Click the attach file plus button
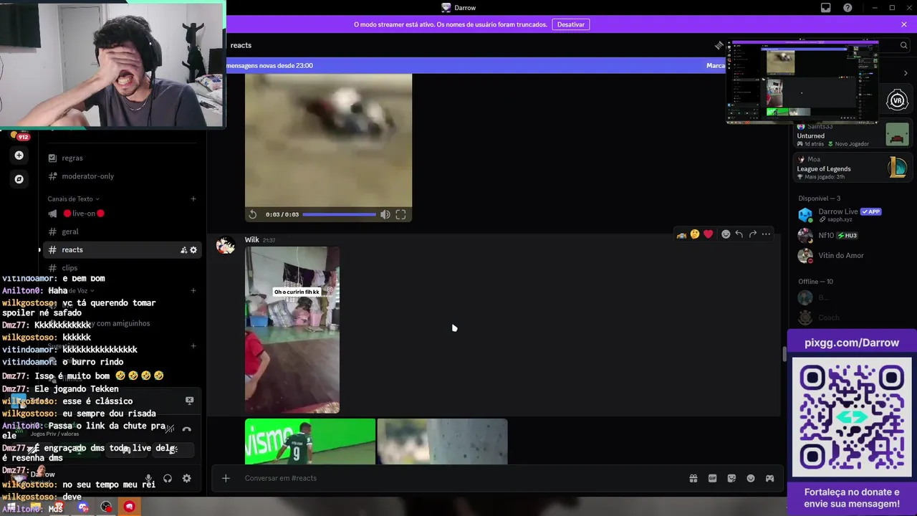 [x=226, y=478]
